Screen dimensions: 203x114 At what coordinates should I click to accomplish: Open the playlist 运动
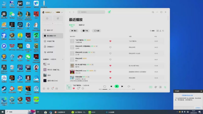tap(53, 75)
